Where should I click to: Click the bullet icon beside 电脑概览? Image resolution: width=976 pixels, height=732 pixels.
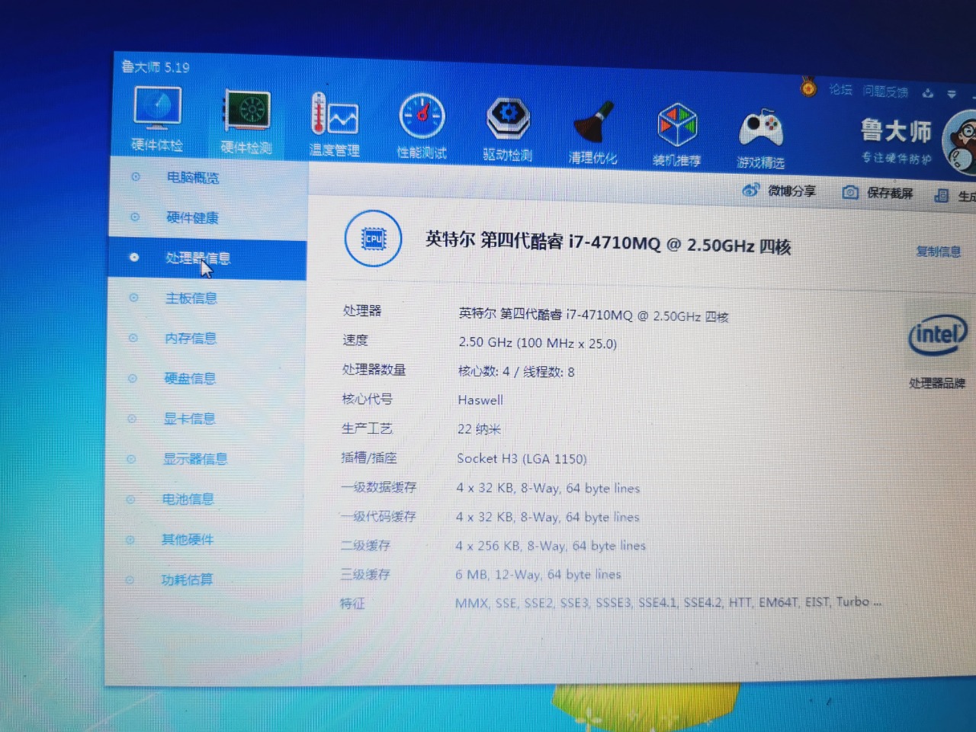[136, 177]
